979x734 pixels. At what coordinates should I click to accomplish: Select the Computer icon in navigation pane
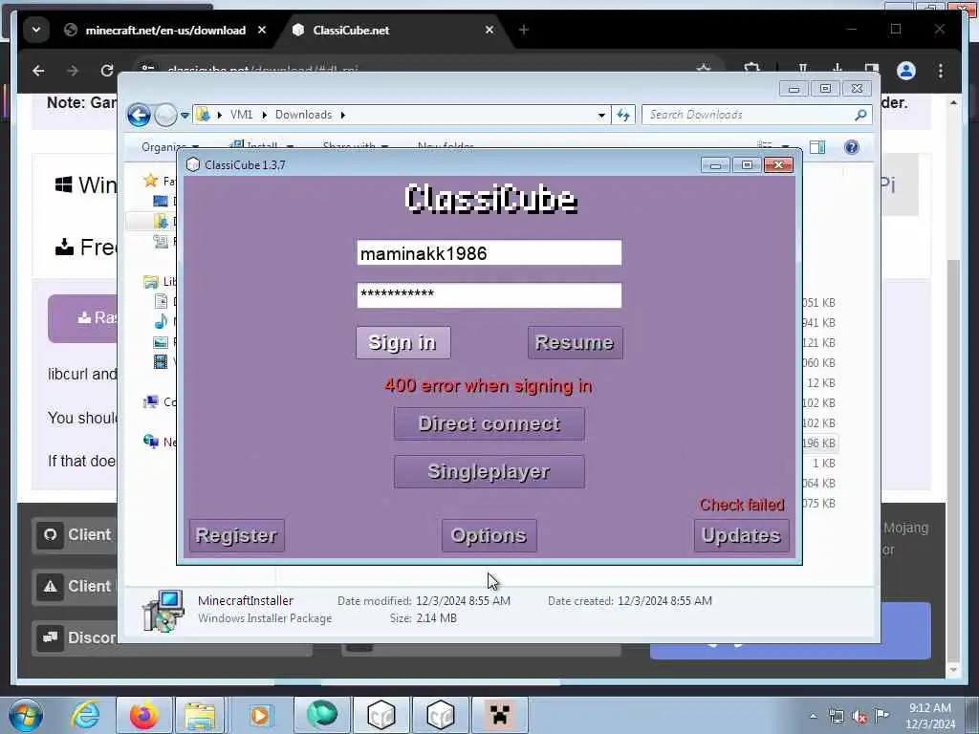pyautogui.click(x=150, y=402)
